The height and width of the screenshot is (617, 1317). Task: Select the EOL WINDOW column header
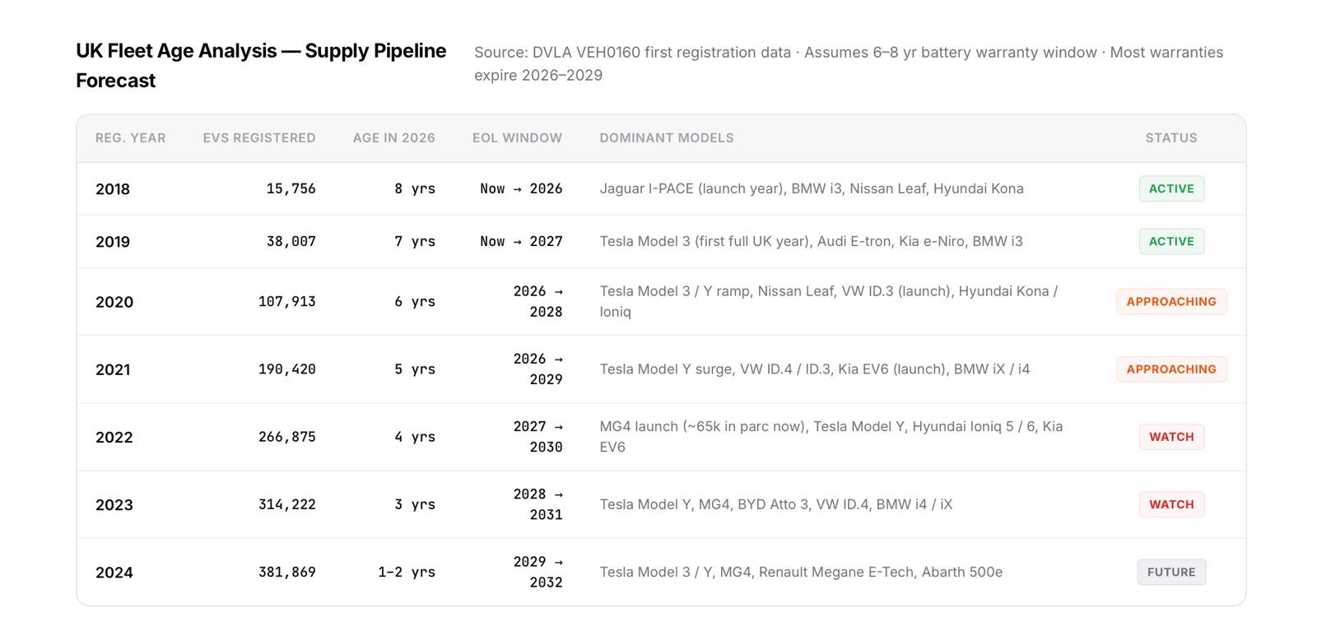coord(517,138)
